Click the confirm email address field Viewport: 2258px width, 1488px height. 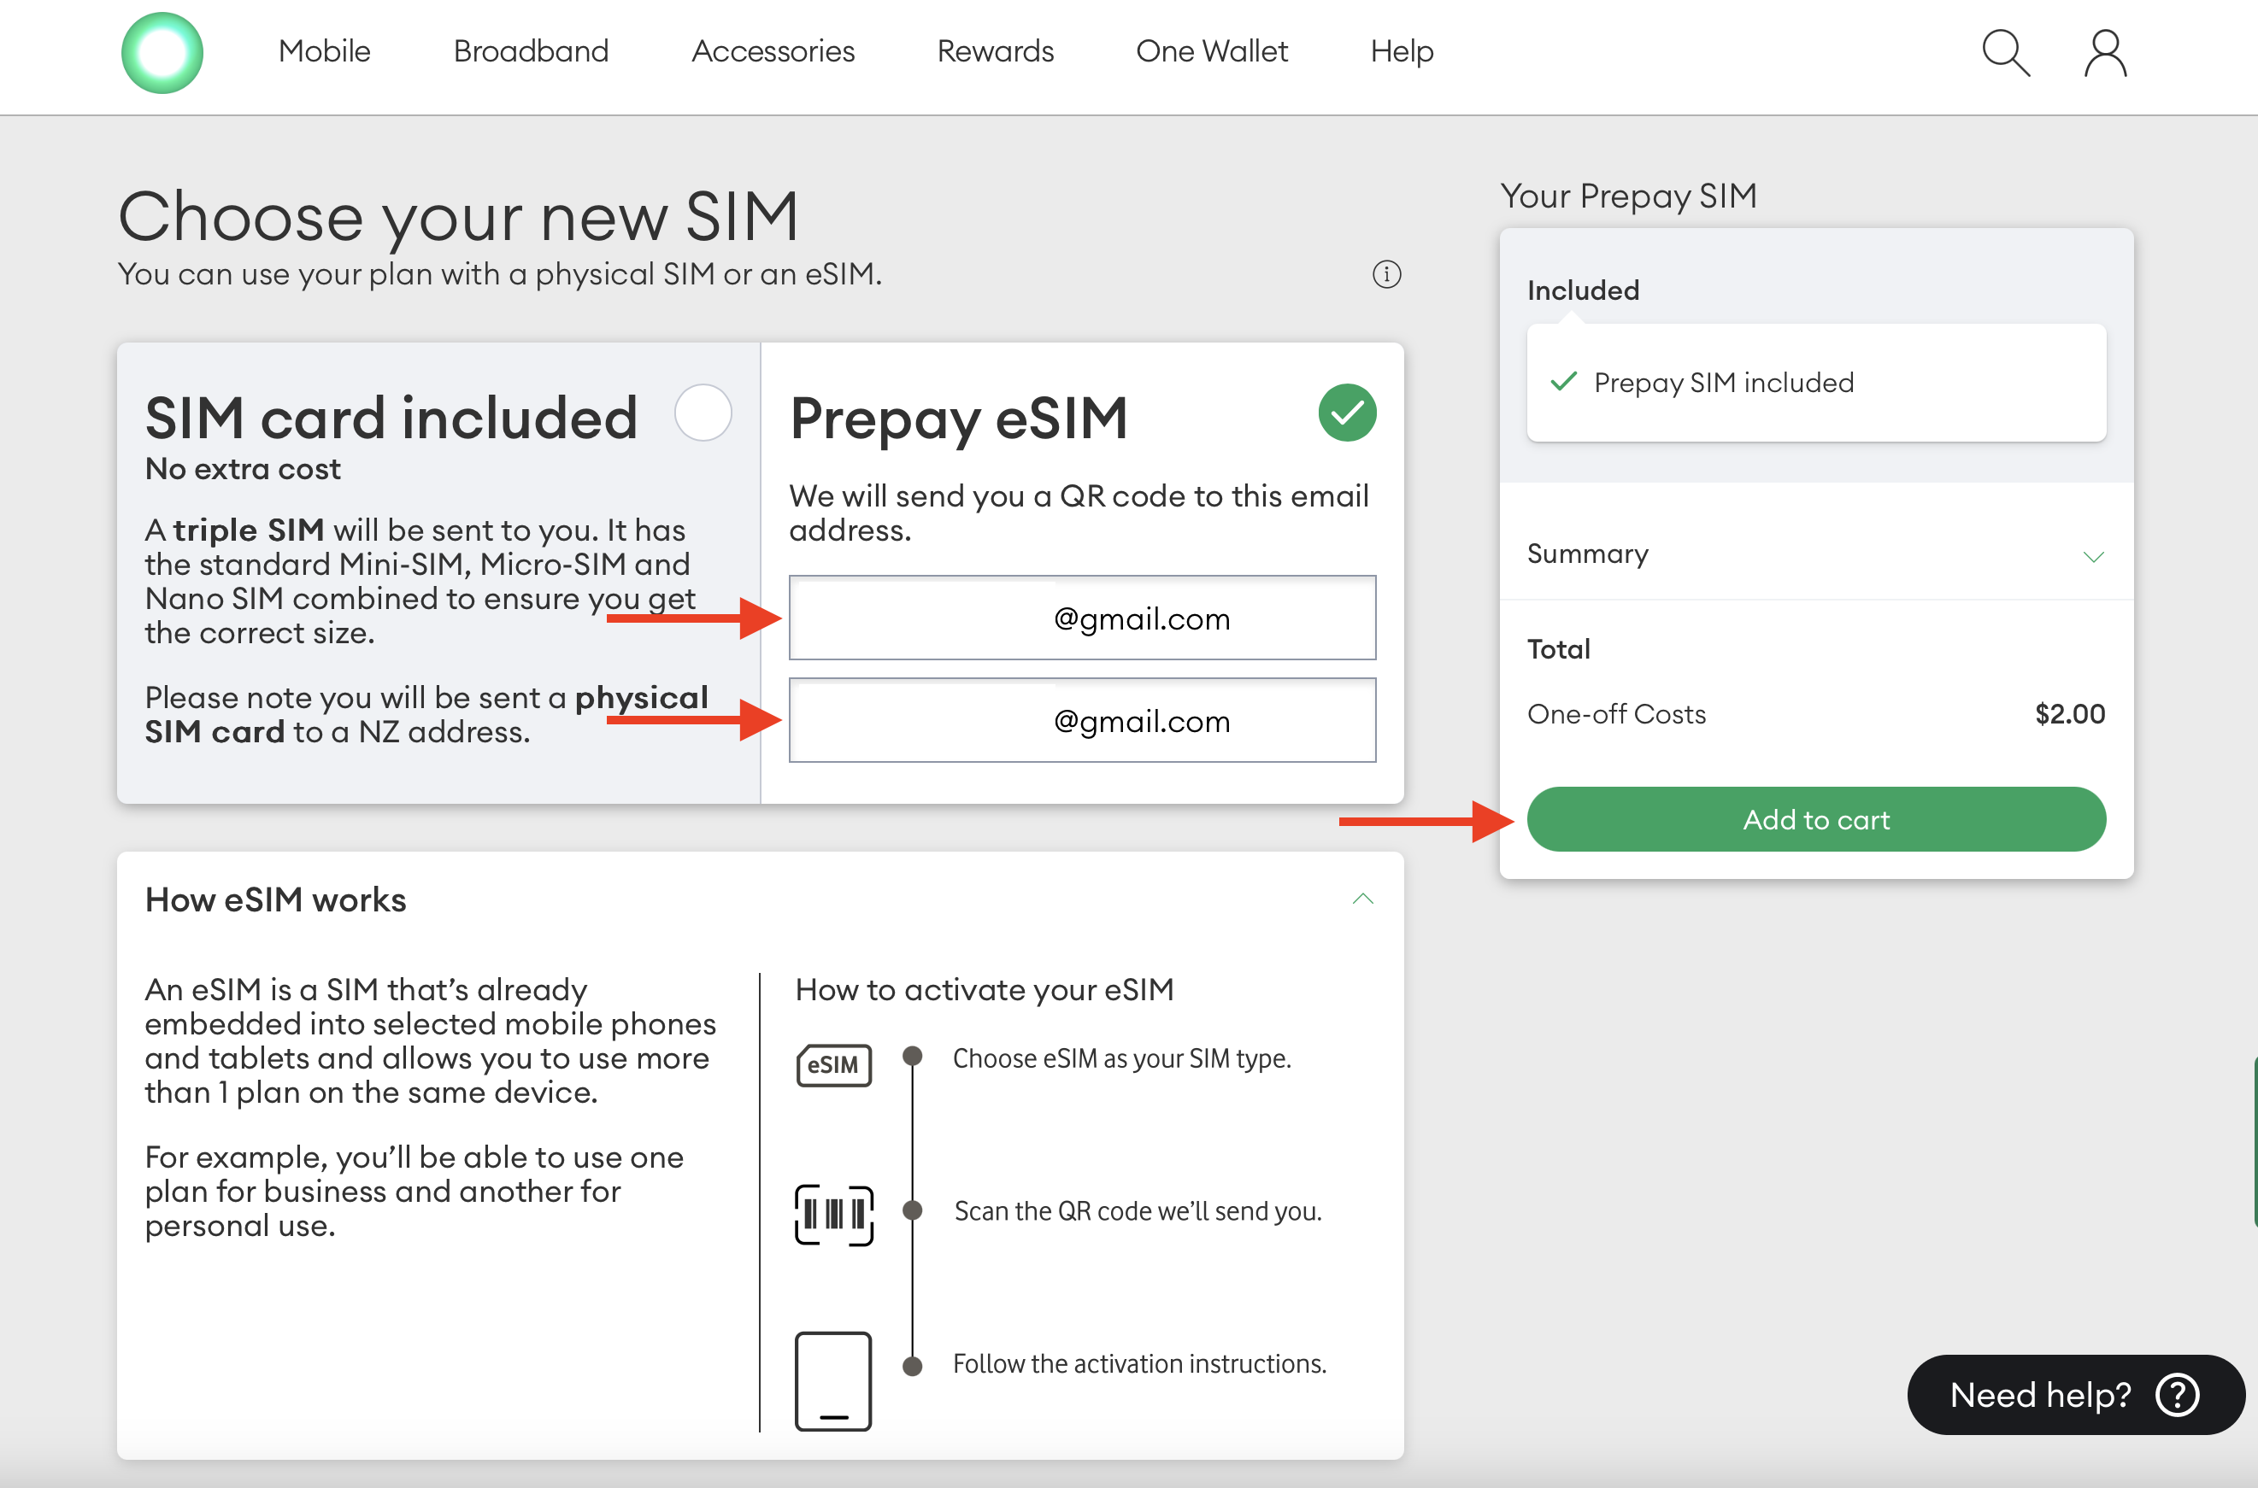pyautogui.click(x=1081, y=720)
